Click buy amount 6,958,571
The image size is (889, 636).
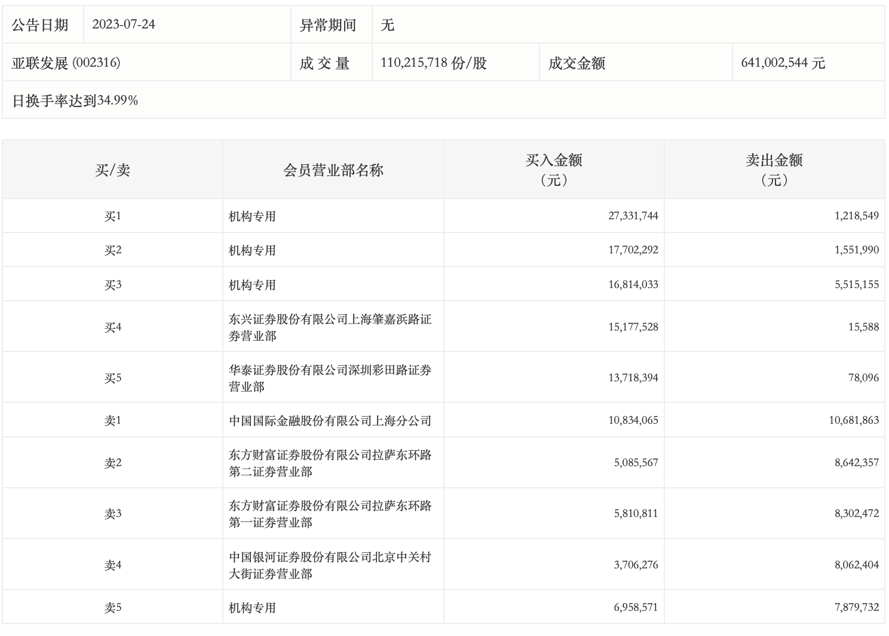(636, 607)
